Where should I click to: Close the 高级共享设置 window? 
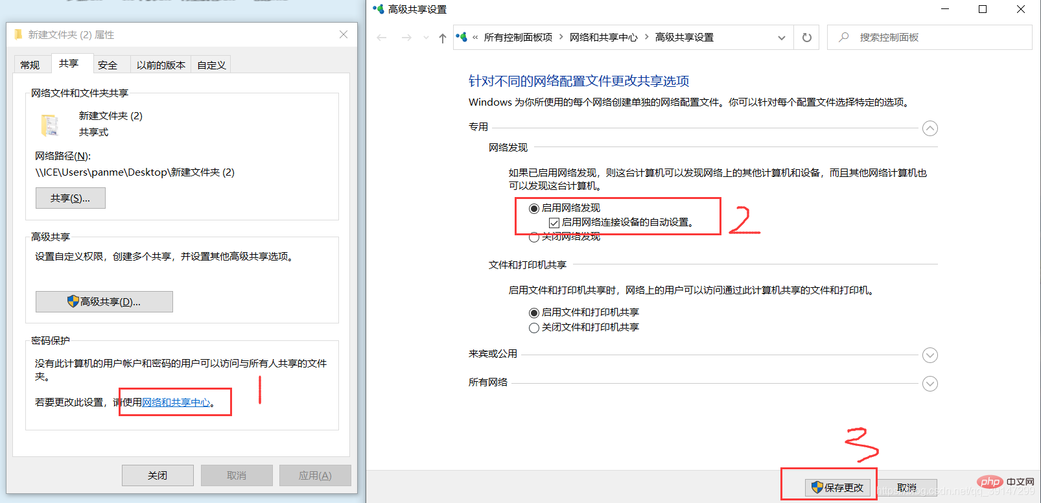click(1021, 9)
